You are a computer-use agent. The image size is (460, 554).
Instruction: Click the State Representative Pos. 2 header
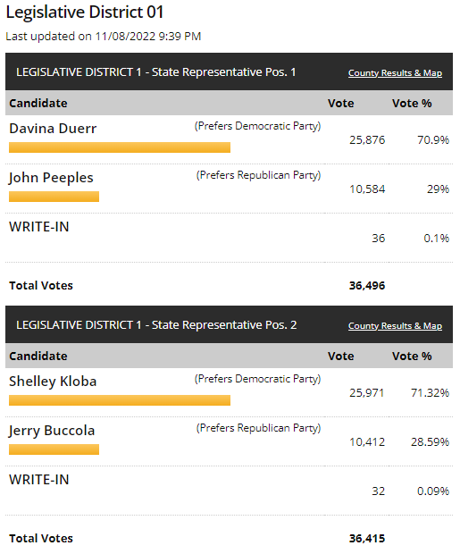[156, 325]
